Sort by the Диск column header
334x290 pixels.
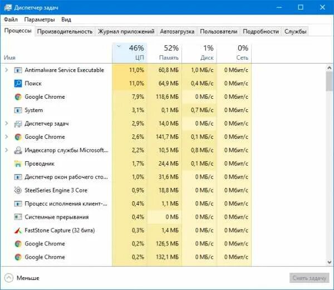point(199,53)
